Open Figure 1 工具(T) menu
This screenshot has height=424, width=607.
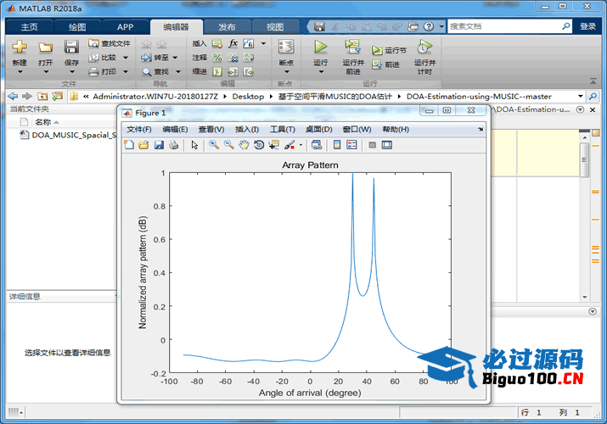coord(282,130)
